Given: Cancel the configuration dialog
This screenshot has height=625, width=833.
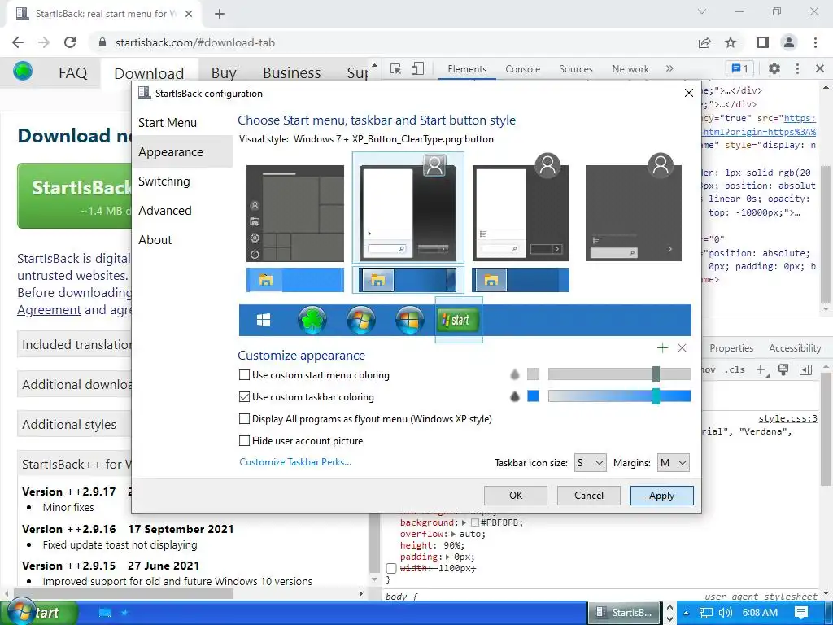Looking at the screenshot, I should tap(589, 496).
